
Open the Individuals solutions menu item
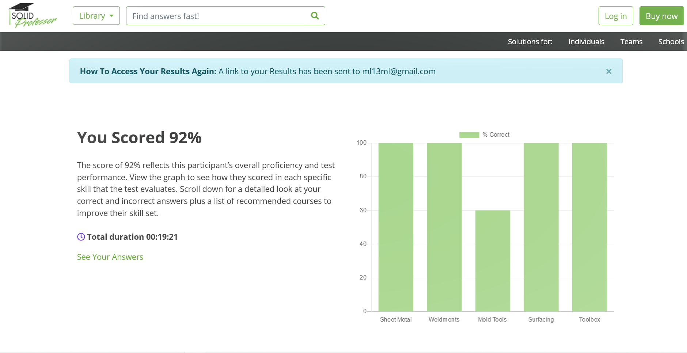tap(586, 42)
